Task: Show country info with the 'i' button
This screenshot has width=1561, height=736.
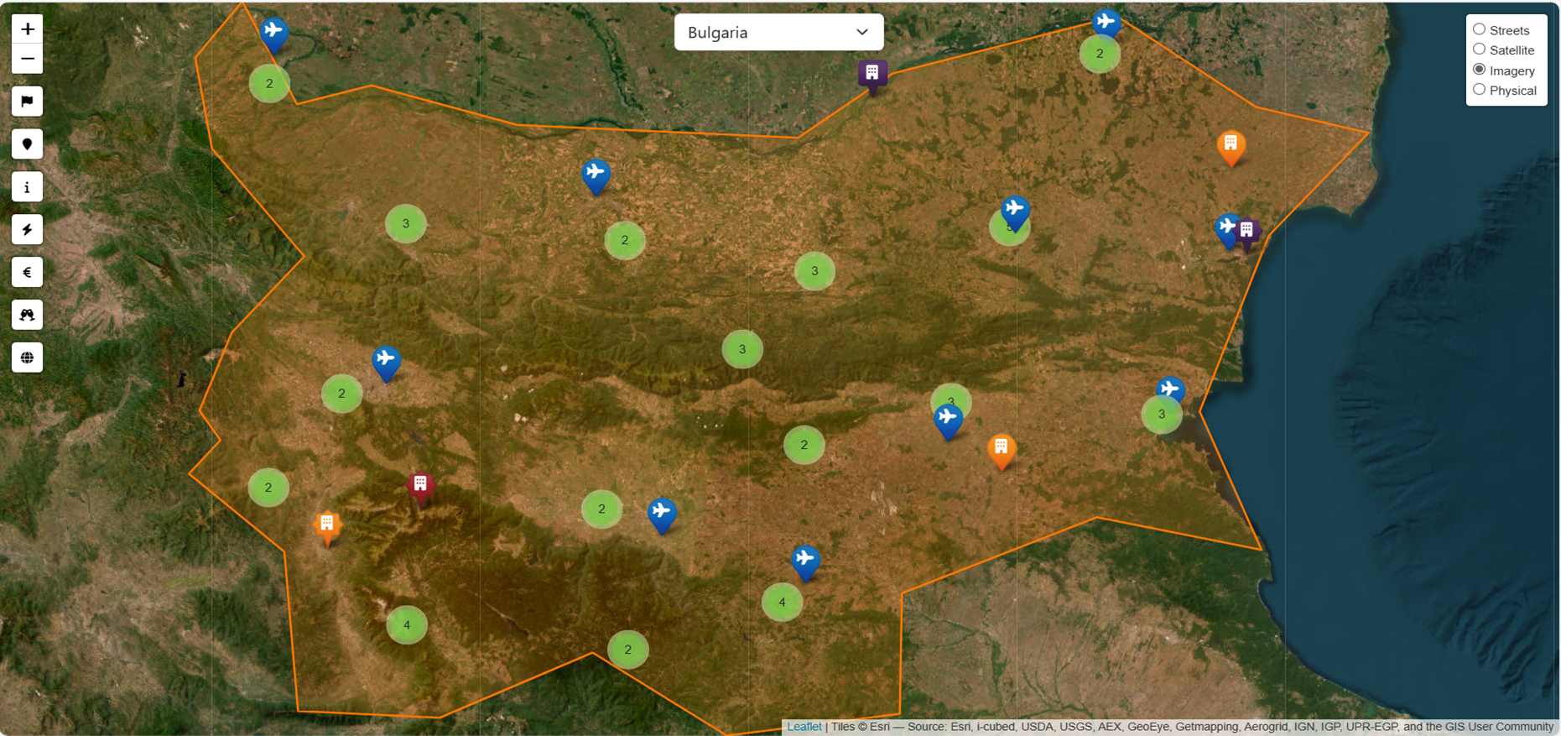Action: (x=27, y=187)
